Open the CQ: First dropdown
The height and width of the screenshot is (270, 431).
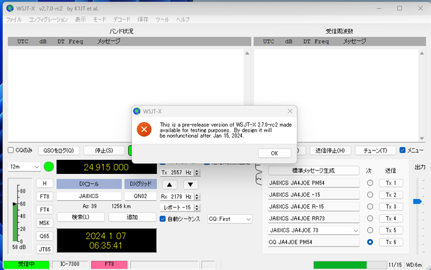[x=230, y=219]
